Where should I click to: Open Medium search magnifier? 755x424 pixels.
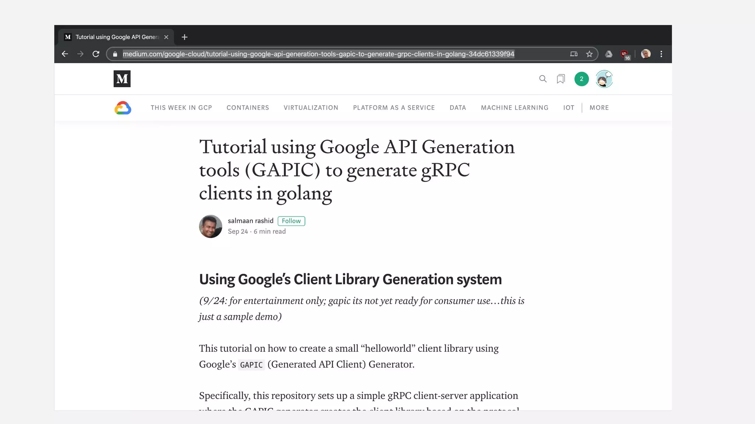click(x=543, y=79)
